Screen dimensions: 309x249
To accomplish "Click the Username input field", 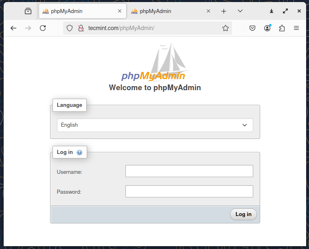I will [x=189, y=171].
